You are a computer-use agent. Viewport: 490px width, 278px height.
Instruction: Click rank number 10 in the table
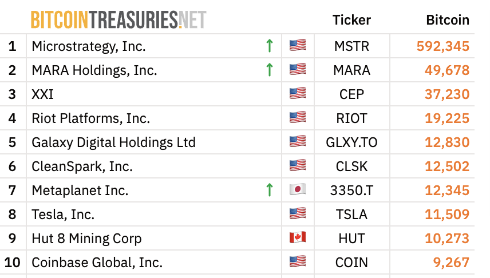click(x=13, y=263)
